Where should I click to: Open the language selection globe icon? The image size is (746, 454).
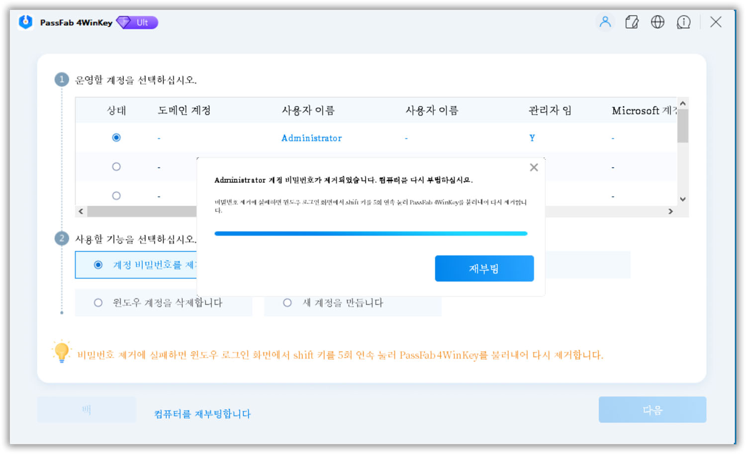click(x=657, y=22)
